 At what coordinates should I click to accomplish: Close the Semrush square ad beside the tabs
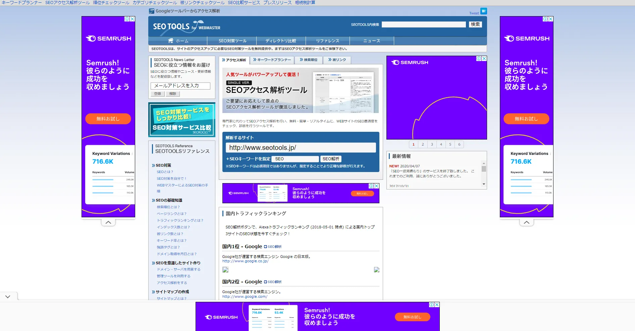click(x=484, y=59)
